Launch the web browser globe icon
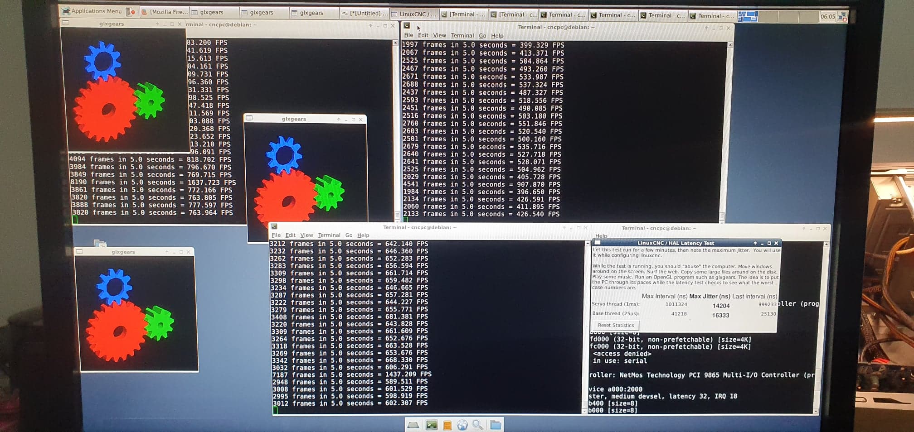Screen dimensions: 914x432 pos(462,425)
